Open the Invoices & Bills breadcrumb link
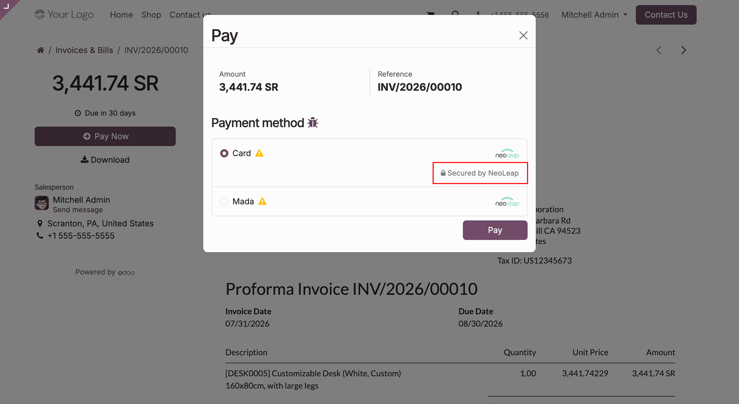This screenshot has height=404, width=739. 84,50
